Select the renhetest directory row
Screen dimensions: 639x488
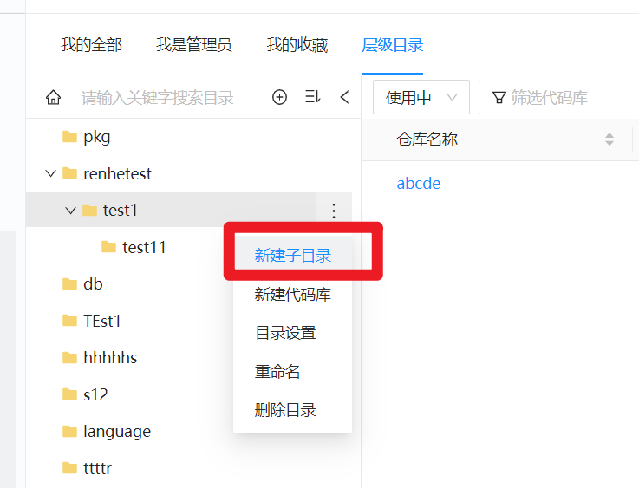(x=189, y=173)
